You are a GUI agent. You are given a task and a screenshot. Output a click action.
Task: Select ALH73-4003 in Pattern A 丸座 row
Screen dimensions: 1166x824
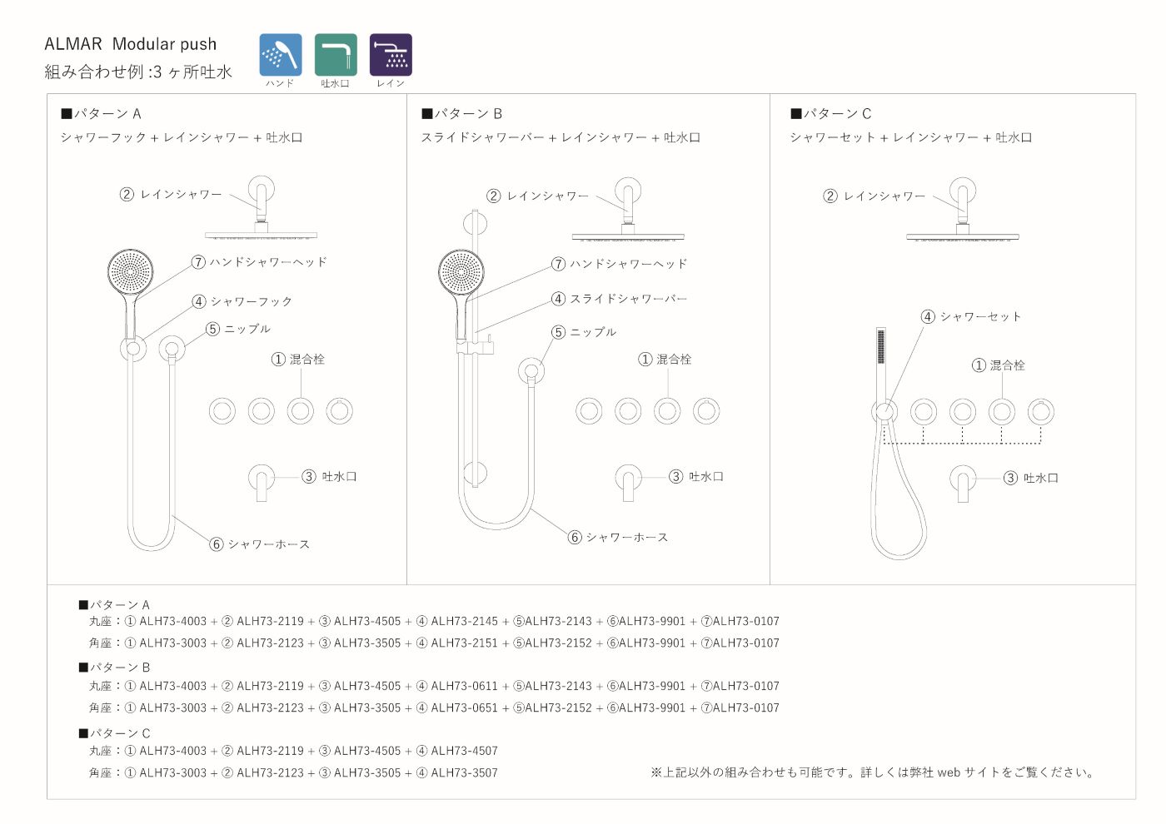point(173,621)
